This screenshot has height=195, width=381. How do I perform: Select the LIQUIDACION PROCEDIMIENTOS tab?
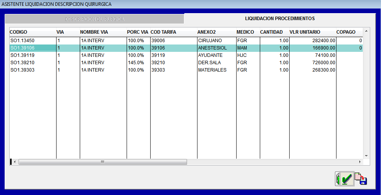click(x=280, y=19)
